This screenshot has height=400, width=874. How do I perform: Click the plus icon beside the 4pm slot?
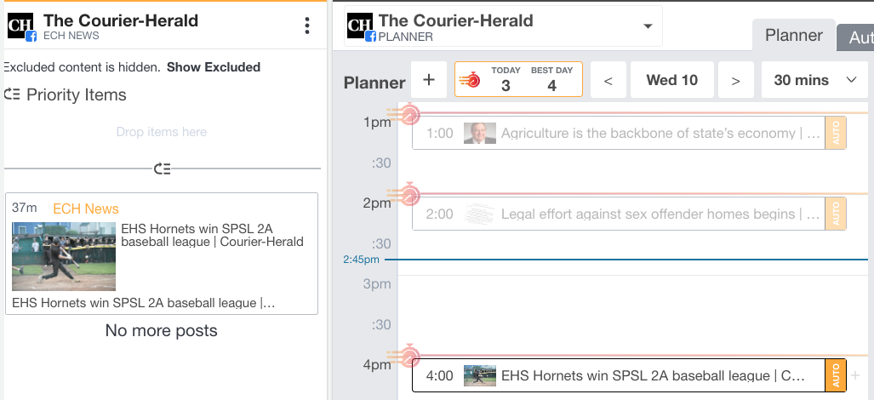click(856, 375)
